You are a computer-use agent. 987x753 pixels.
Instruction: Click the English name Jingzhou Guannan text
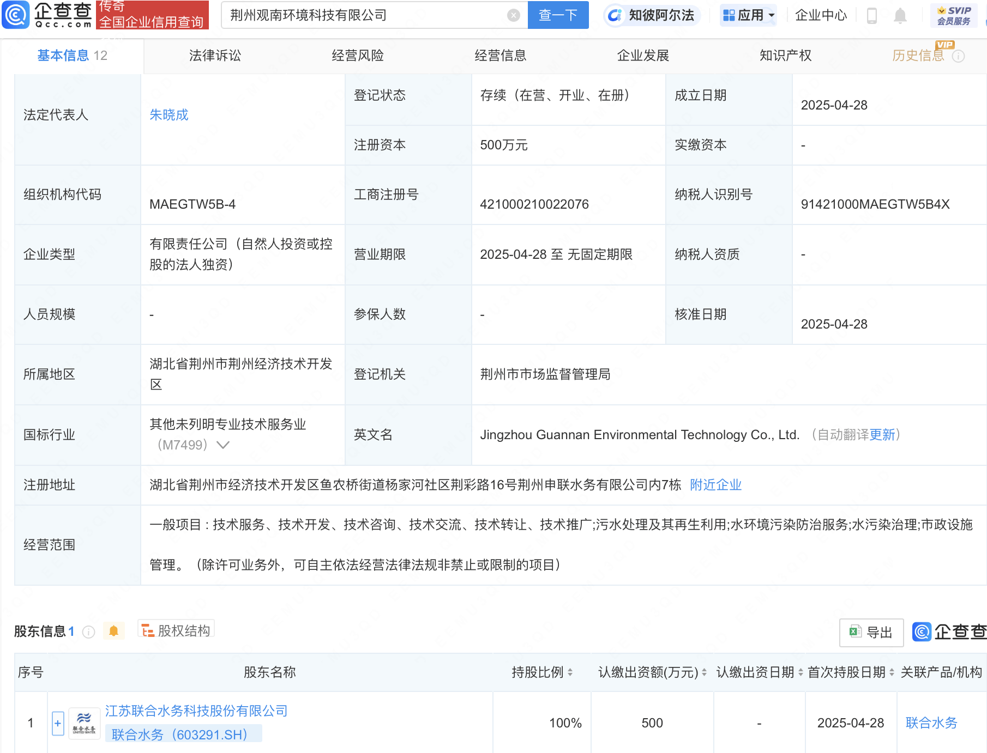click(x=640, y=435)
